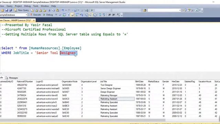220x124 pixels.
Task: Open the Window menu
Action: pos(45,6)
